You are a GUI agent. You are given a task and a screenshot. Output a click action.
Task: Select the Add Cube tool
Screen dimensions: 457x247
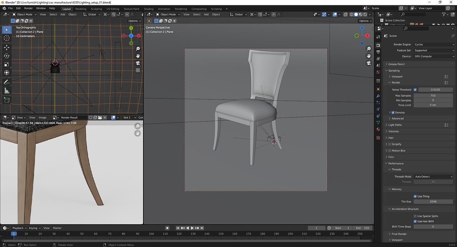point(7,100)
